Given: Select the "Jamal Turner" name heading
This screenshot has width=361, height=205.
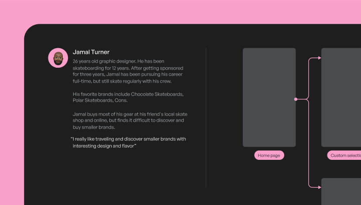Looking at the screenshot, I should click(91, 52).
